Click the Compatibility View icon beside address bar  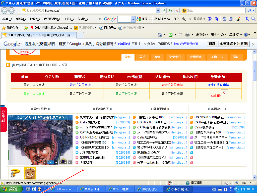(x=164, y=11)
